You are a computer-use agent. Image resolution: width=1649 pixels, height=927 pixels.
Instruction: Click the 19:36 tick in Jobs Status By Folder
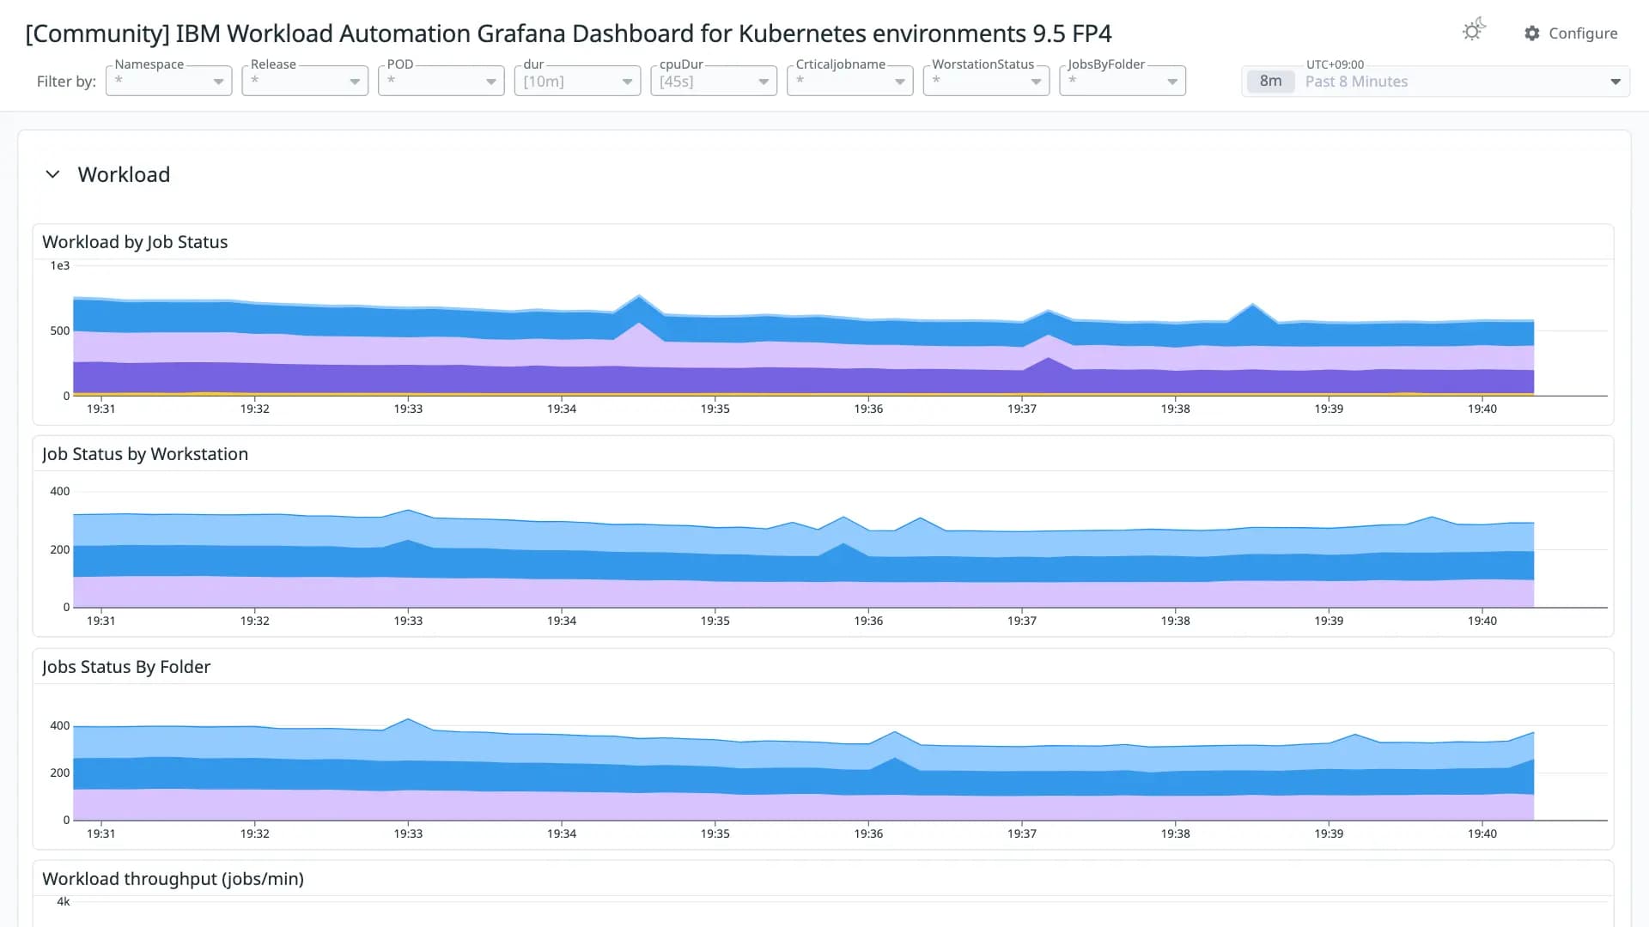tap(868, 833)
